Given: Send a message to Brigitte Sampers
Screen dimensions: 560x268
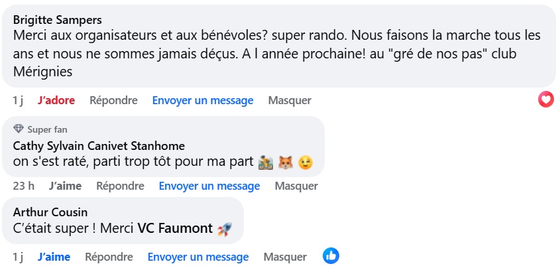Looking at the screenshot, I should (x=203, y=101).
